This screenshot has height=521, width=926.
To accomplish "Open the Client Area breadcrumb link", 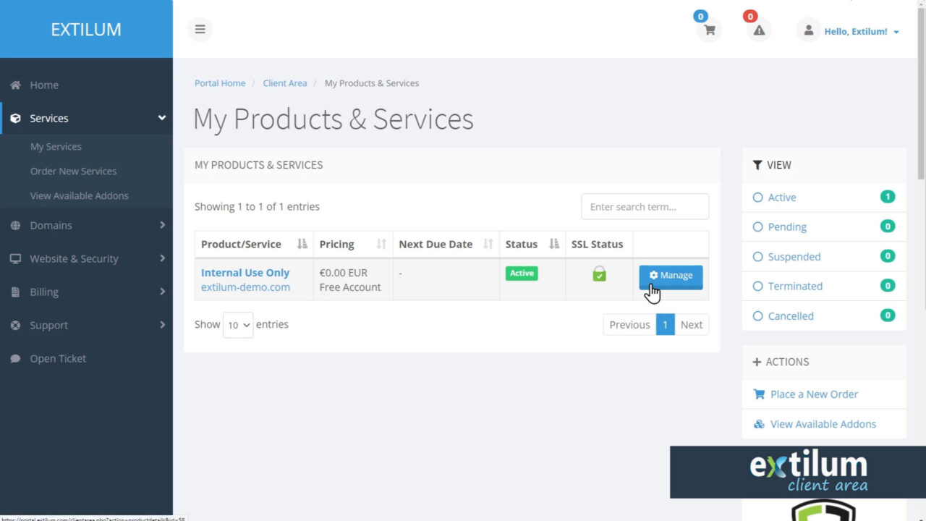I will [x=284, y=82].
